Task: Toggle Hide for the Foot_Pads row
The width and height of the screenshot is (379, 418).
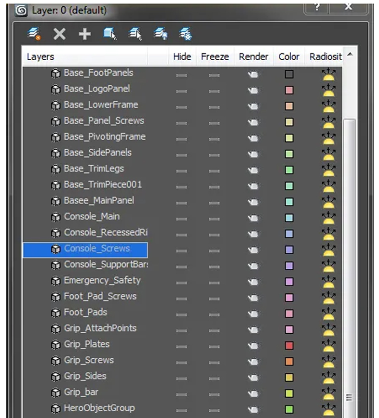Action: (x=181, y=313)
